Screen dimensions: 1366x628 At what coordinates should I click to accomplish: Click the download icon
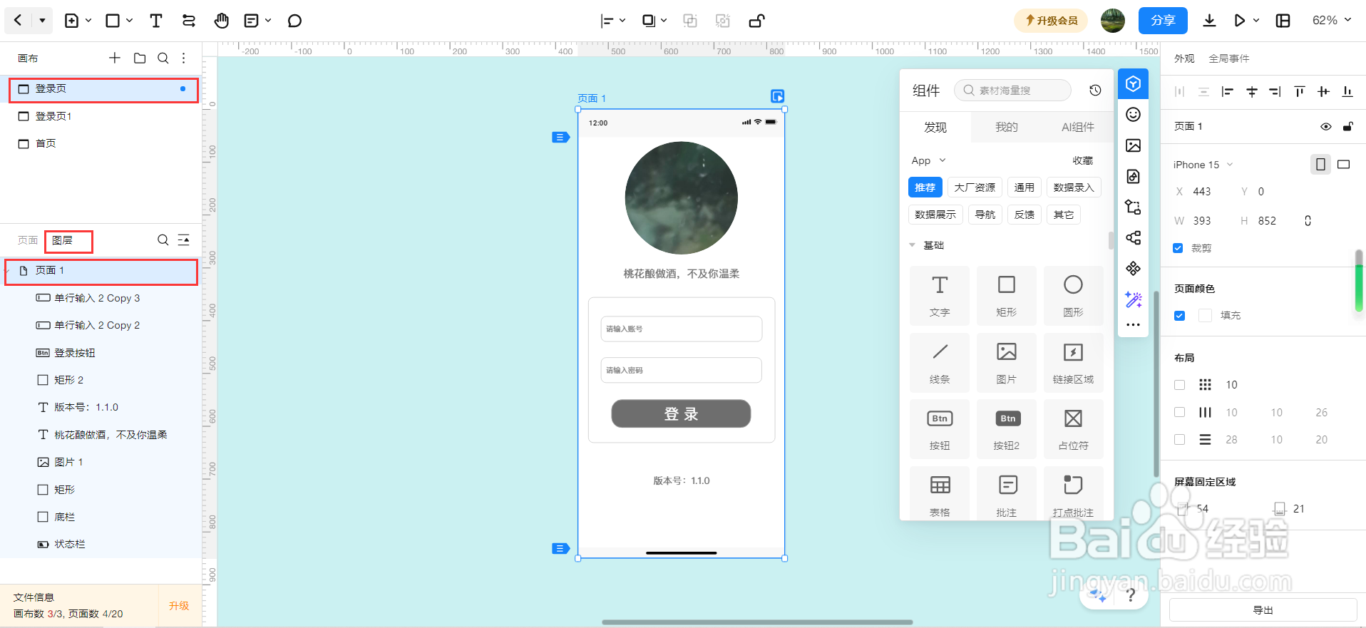click(x=1209, y=21)
